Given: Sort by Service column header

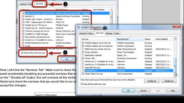Looking at the screenshot, I should click(x=98, y=39).
